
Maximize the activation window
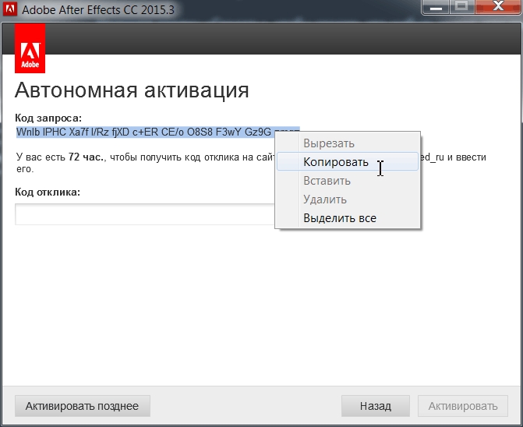click(462, 7)
